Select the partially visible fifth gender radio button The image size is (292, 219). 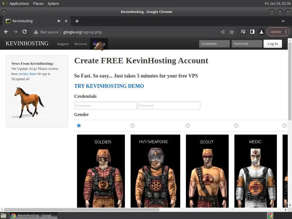click(x=284, y=125)
